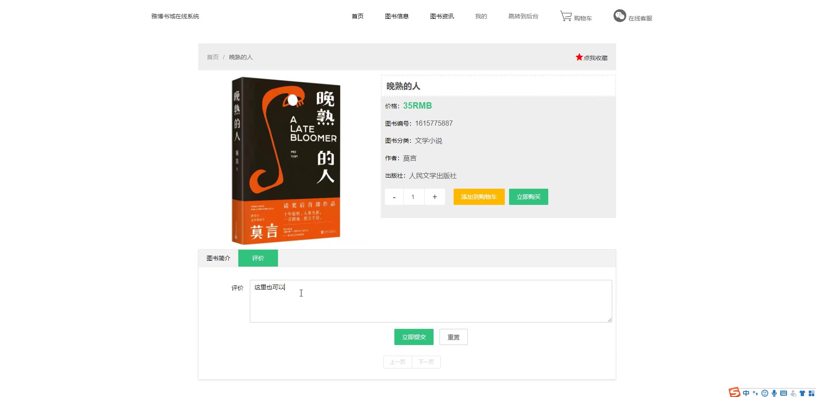Click the 评价 label beside the textarea
The width and height of the screenshot is (816, 397).
[237, 288]
